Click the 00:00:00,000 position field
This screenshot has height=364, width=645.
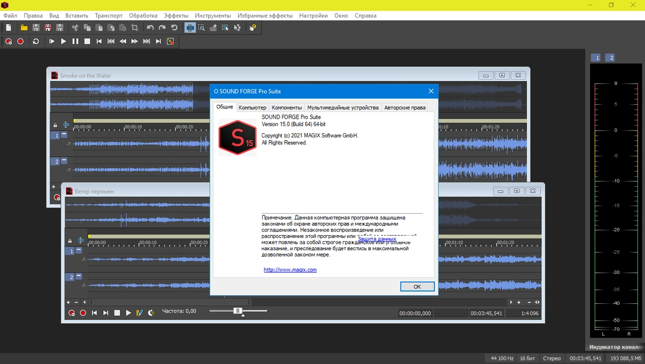[415, 313]
